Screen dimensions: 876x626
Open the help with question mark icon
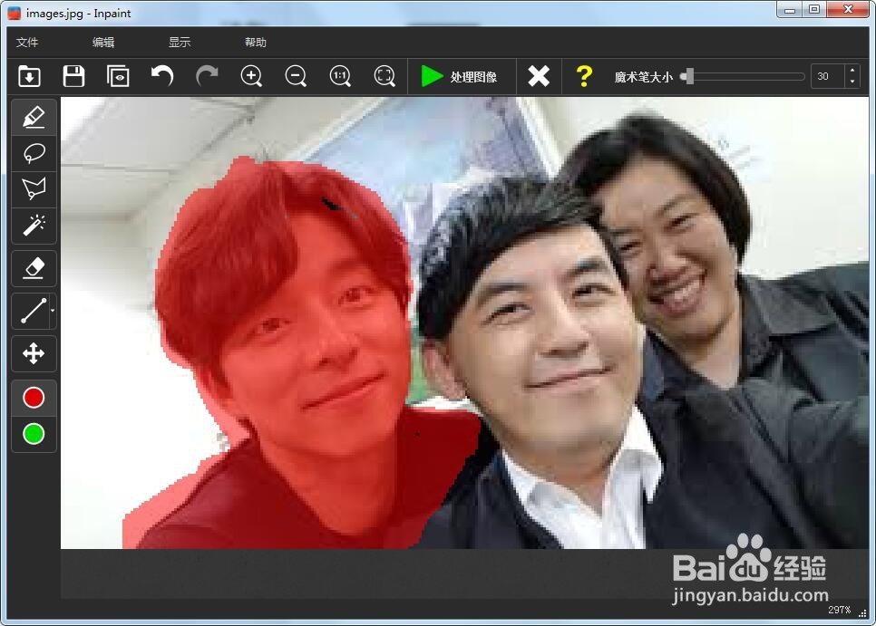tap(585, 76)
